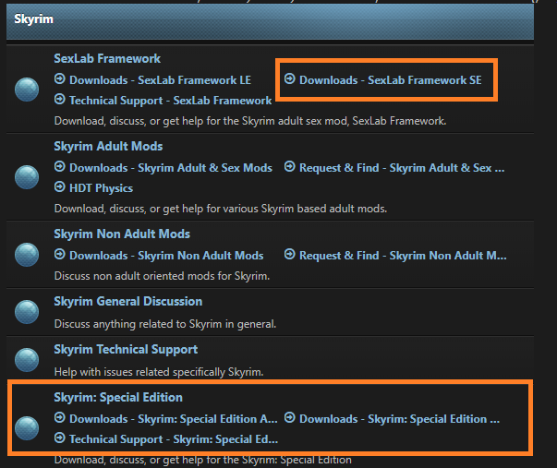The height and width of the screenshot is (468, 557).
Task: Select description text about various Skyrim based adult mods
Action: point(221,209)
